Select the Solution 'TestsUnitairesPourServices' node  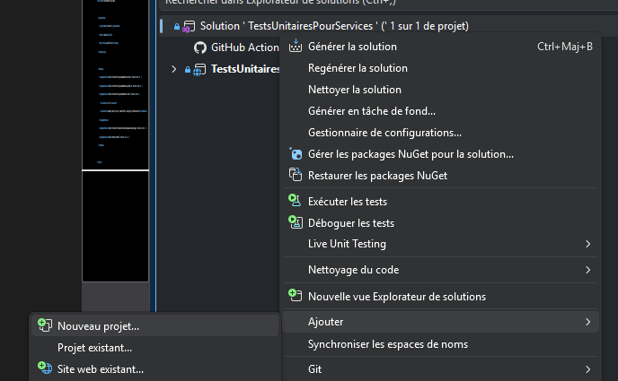tap(334, 26)
